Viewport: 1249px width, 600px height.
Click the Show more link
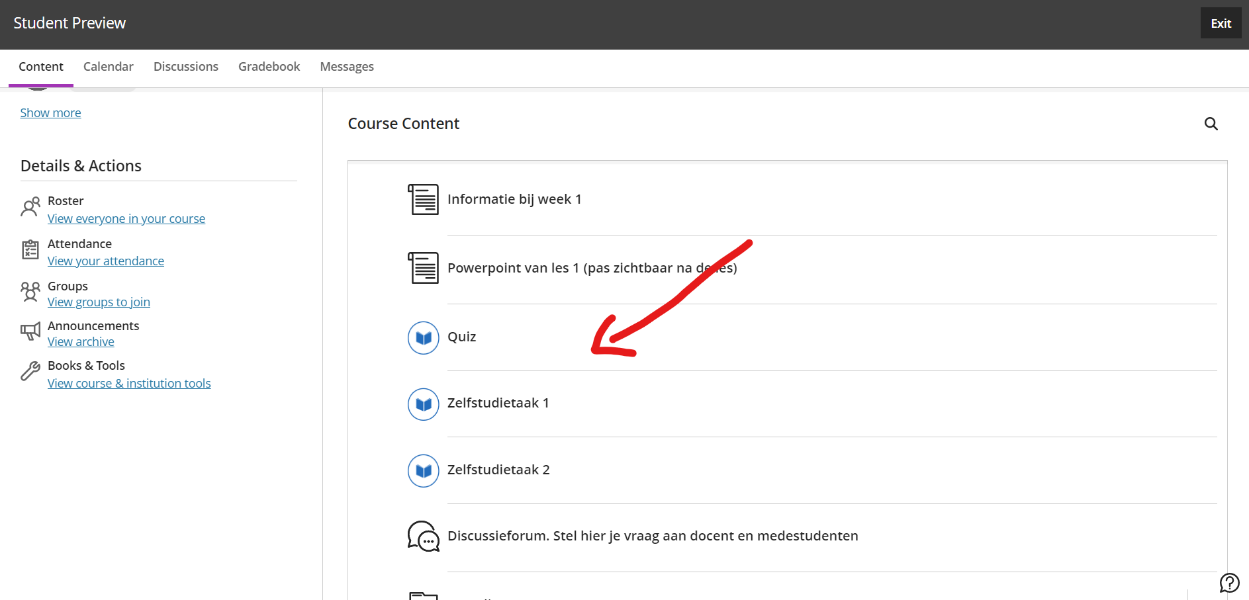tap(50, 112)
